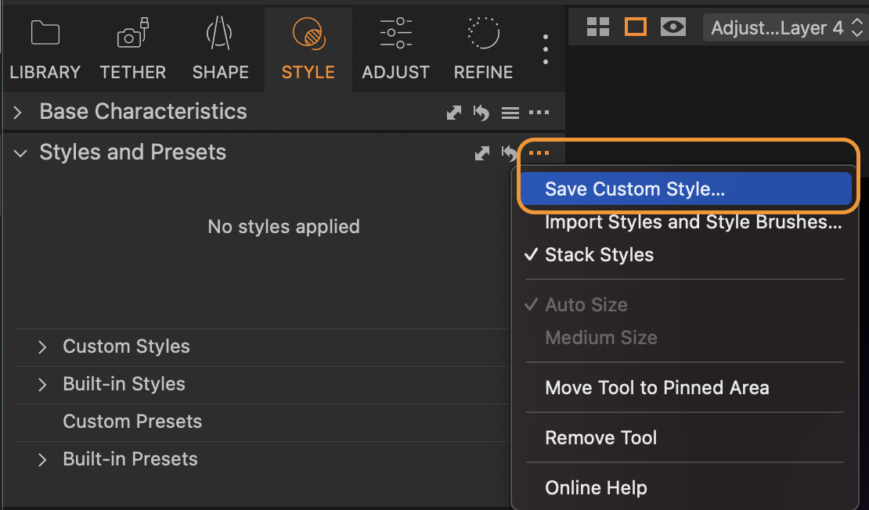This screenshot has height=510, width=869.
Task: Open Base Characteristics three-dot menu
Action: click(539, 113)
